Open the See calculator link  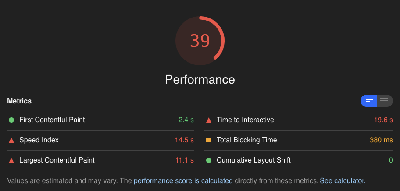pos(343,181)
